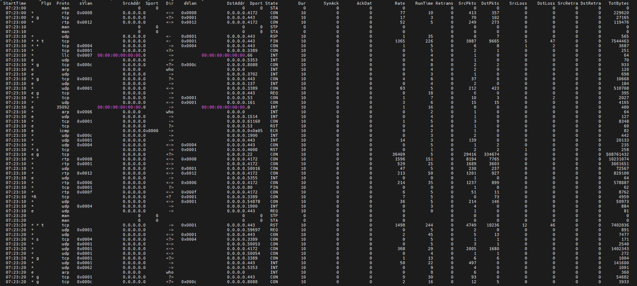Screen dimensions: 637x286
Task: Select the icmp protocol entry
Action: coord(65,130)
